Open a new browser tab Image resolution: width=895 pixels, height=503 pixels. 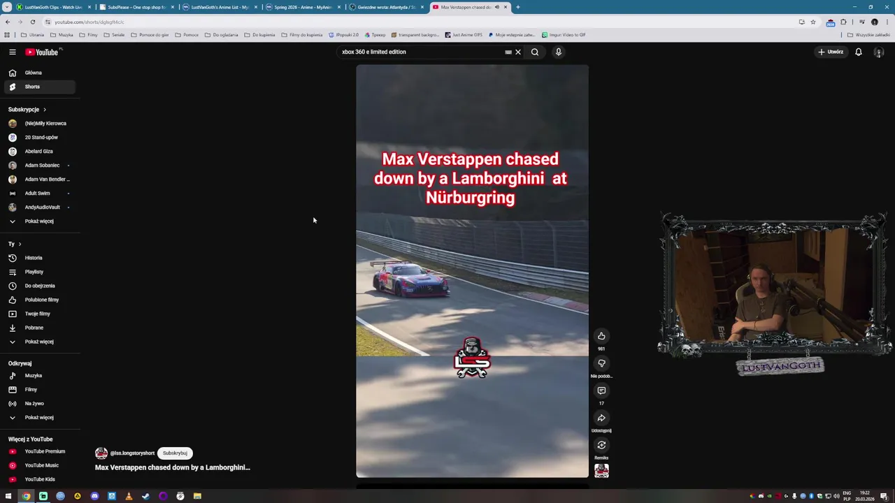[x=517, y=7]
